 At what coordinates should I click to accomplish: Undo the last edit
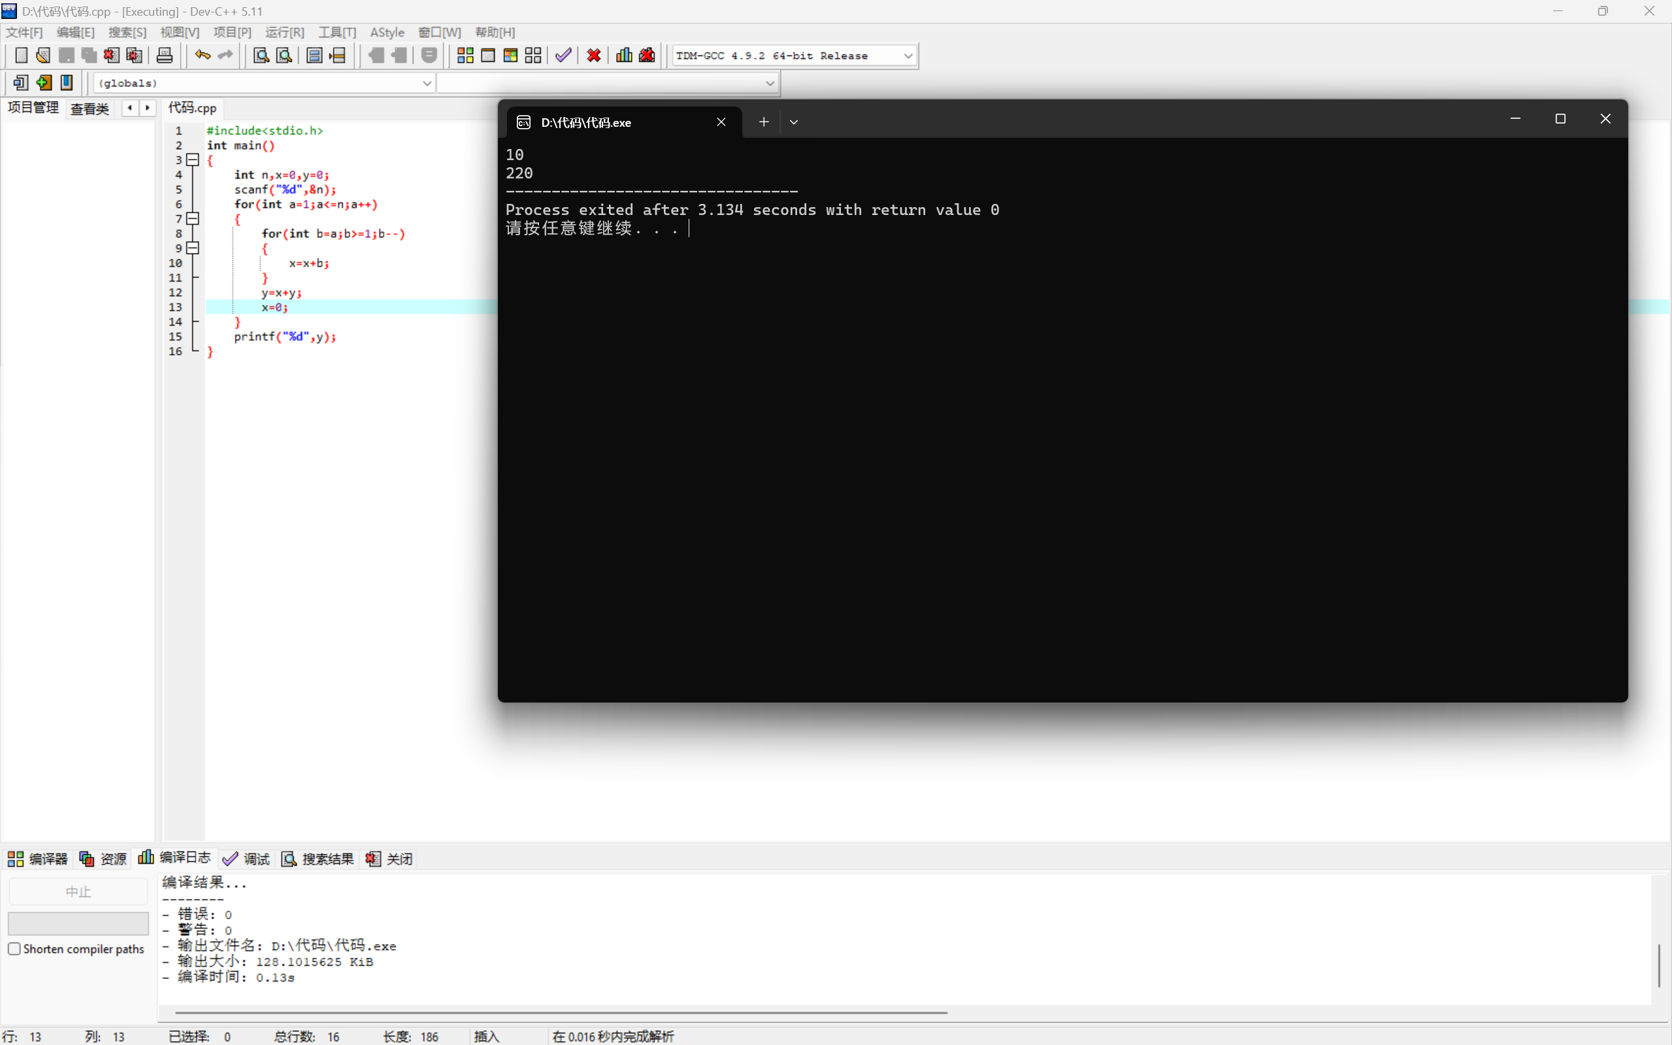201,56
